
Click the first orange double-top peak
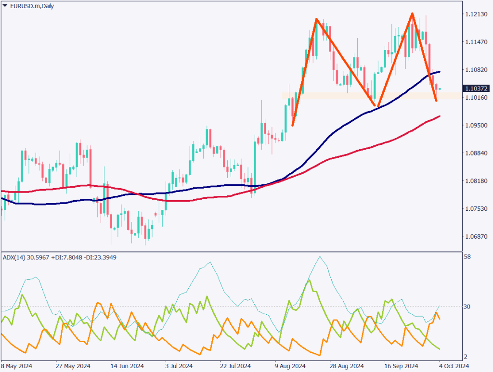(316, 19)
